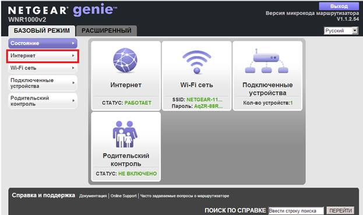Click the РАБОТАЕТ status text
Viewport: 363px width, 215px height.
click(x=138, y=103)
